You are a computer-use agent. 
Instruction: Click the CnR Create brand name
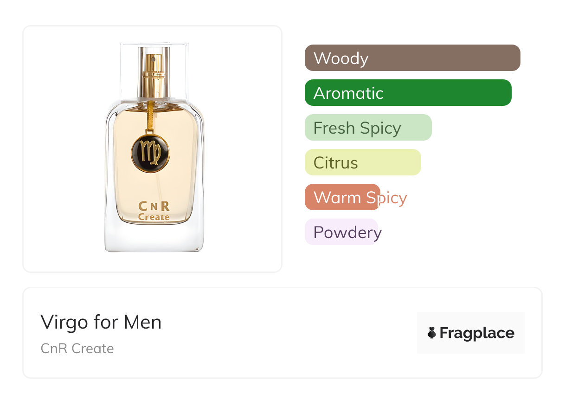click(77, 349)
